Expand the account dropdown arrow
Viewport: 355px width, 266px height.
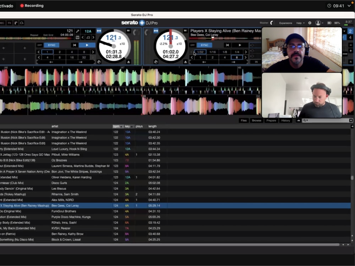click(x=322, y=23)
